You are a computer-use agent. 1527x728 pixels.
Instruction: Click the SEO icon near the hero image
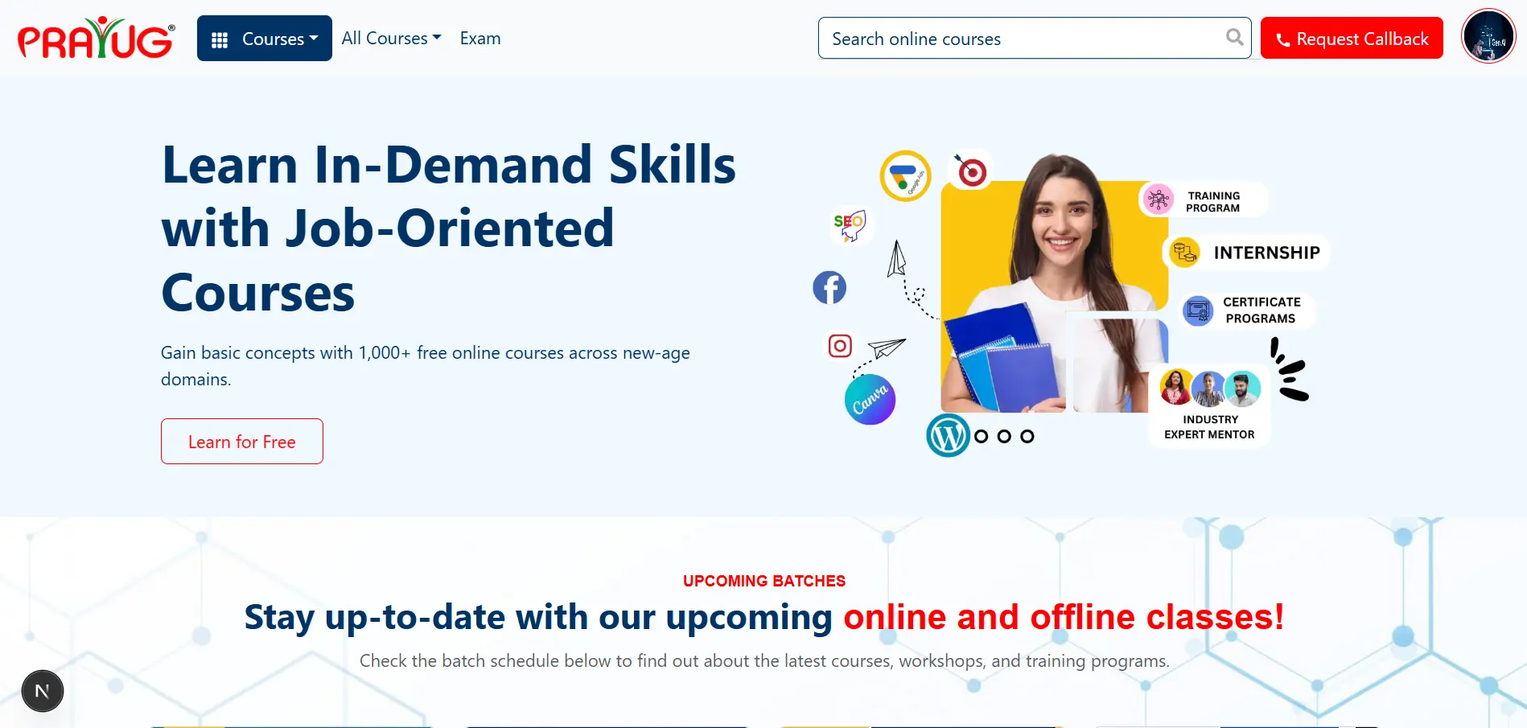[850, 225]
